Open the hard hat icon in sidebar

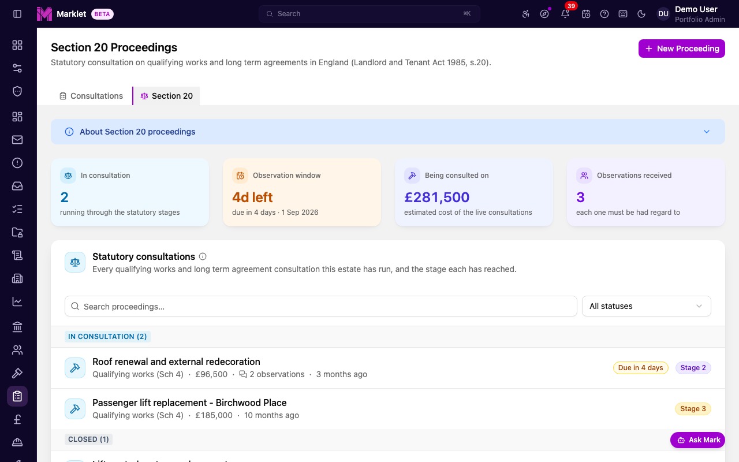click(17, 442)
